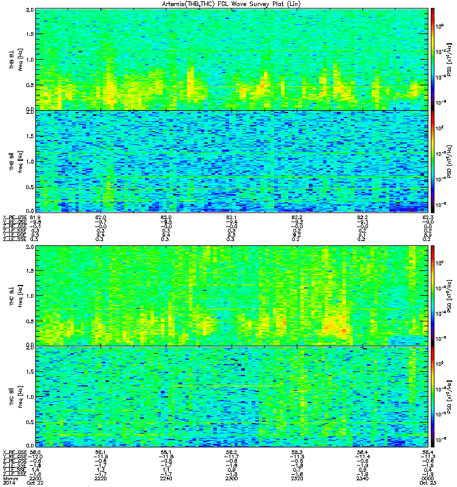Click the THC B∥ spectrogram panel

232,397
